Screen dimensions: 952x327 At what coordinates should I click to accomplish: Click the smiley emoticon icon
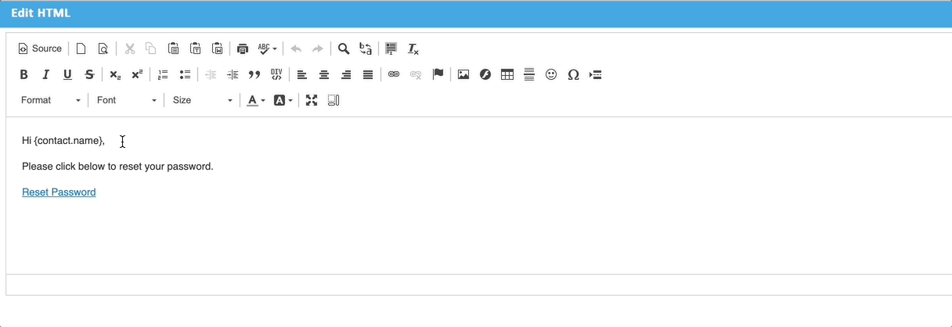pos(551,74)
